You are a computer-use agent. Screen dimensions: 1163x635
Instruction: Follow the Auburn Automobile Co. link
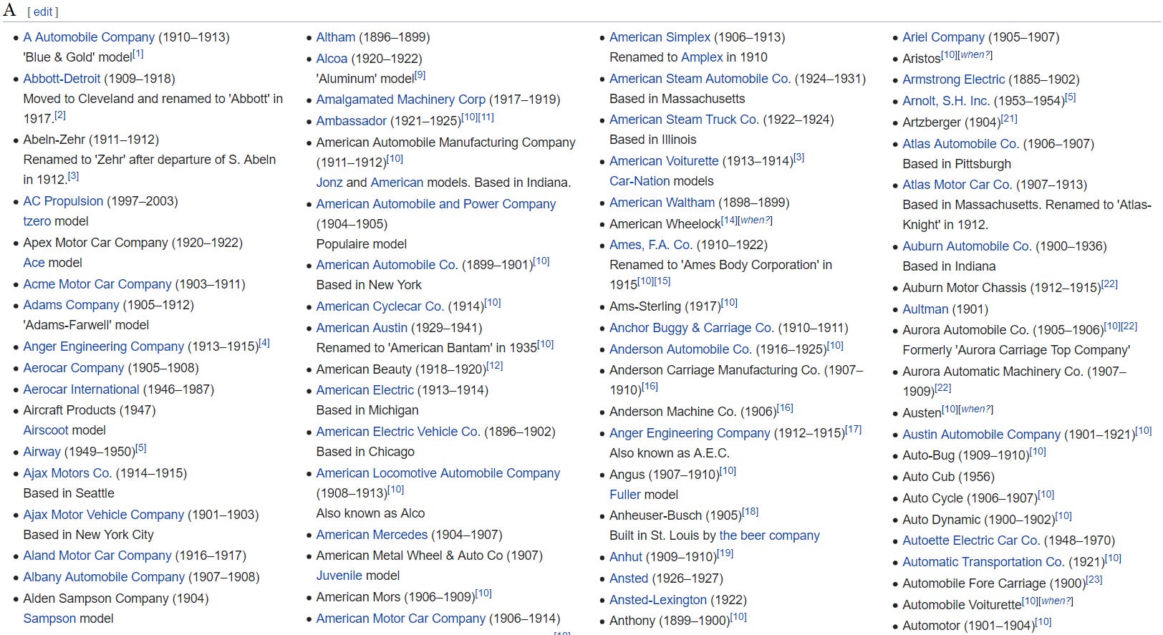point(967,246)
